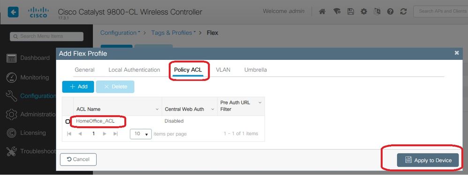Open the settings gear icon

pos(363,12)
